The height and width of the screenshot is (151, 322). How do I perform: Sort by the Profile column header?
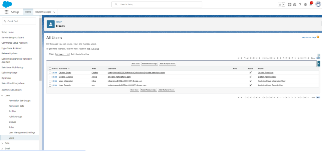[261, 69]
